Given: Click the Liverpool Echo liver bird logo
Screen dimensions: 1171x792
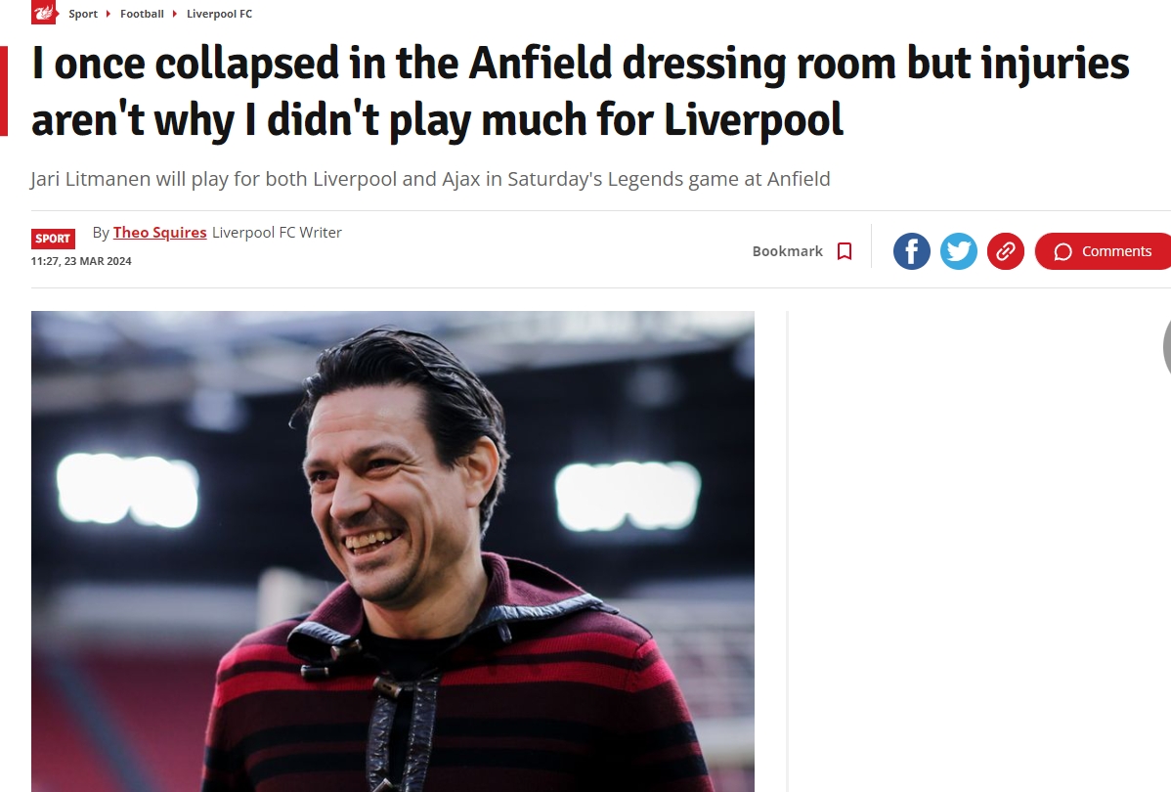Looking at the screenshot, I should [x=43, y=13].
